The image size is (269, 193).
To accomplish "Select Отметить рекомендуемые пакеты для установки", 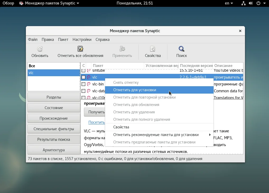I will click(159, 135).
